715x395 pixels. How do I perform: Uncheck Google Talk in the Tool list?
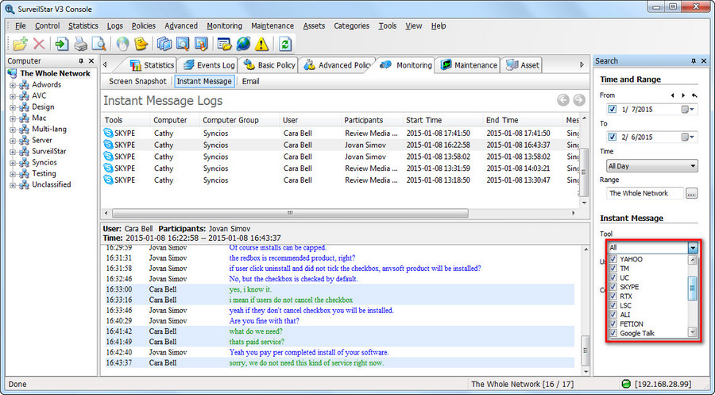tap(613, 333)
